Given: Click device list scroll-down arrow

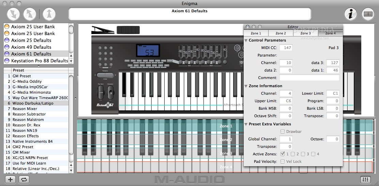Looking at the screenshot, I should click(71, 61).
